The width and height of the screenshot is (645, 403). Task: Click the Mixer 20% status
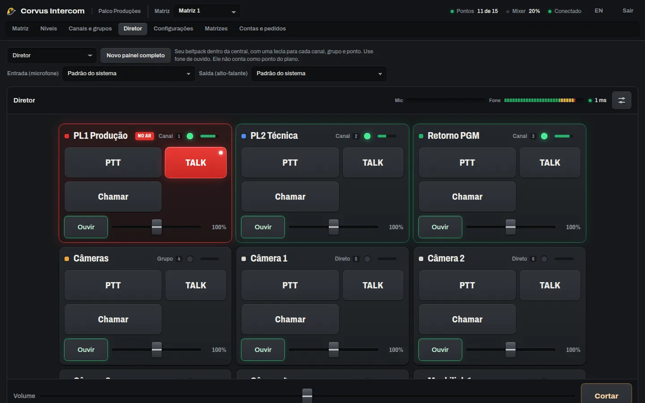(523, 11)
